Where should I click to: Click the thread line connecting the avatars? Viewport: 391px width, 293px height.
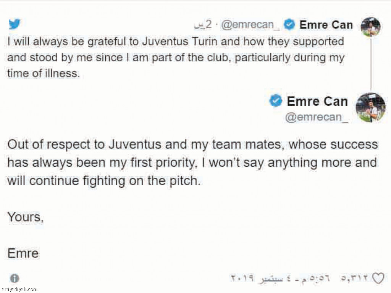[370, 65]
